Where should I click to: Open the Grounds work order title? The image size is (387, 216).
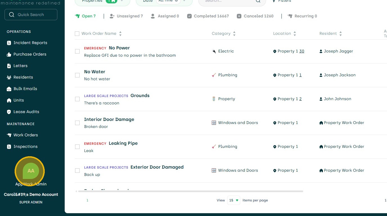tap(140, 96)
